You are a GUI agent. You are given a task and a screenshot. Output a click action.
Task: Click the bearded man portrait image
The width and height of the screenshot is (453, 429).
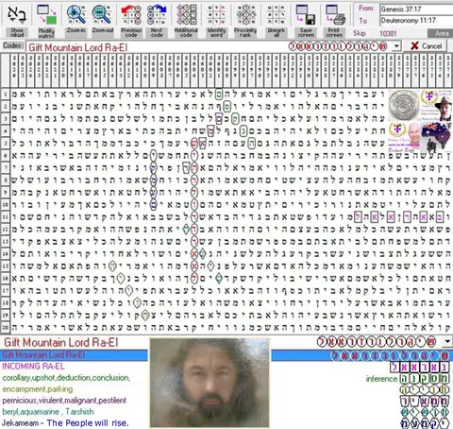tap(210, 383)
